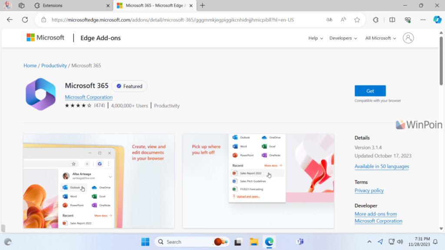Screen dimensions: 445x250
Task: Expand the All Microsoft menu
Action: pos(381,38)
